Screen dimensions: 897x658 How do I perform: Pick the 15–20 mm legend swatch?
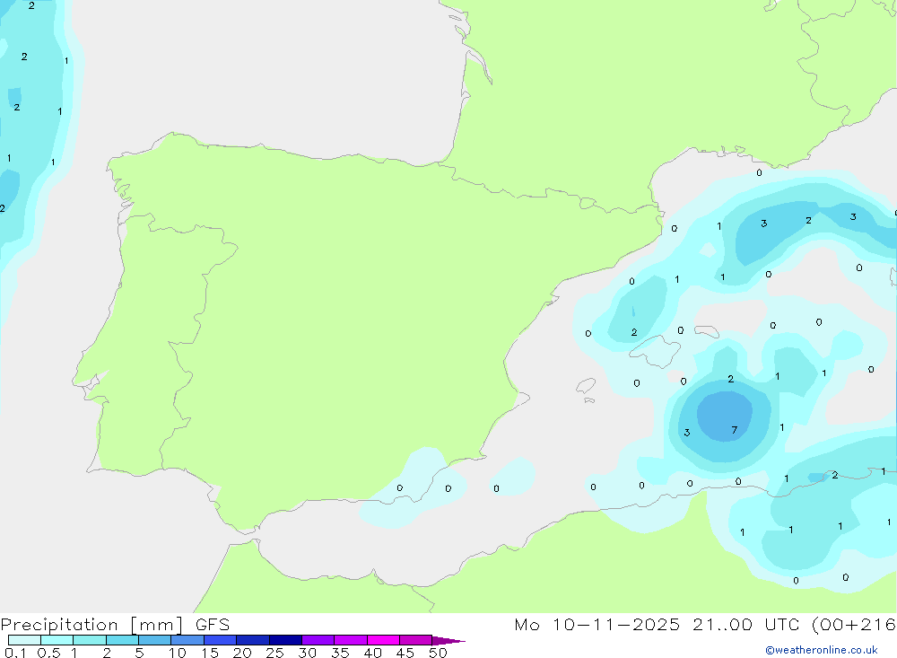(221, 640)
